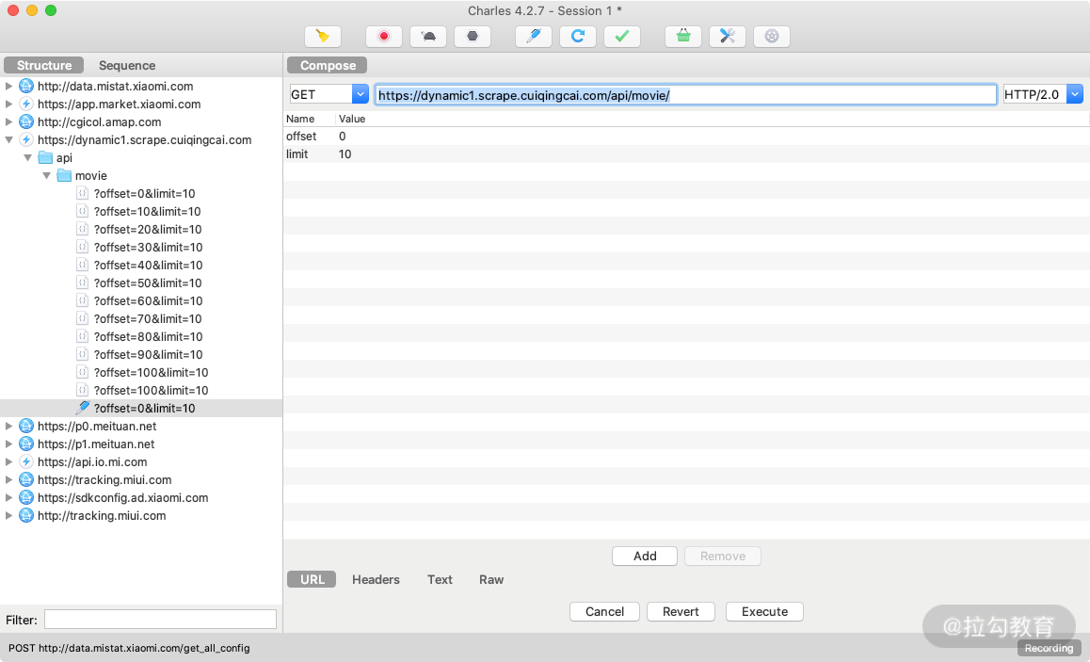Click the lightning icon of app.market.xiaomi.com

26,105
